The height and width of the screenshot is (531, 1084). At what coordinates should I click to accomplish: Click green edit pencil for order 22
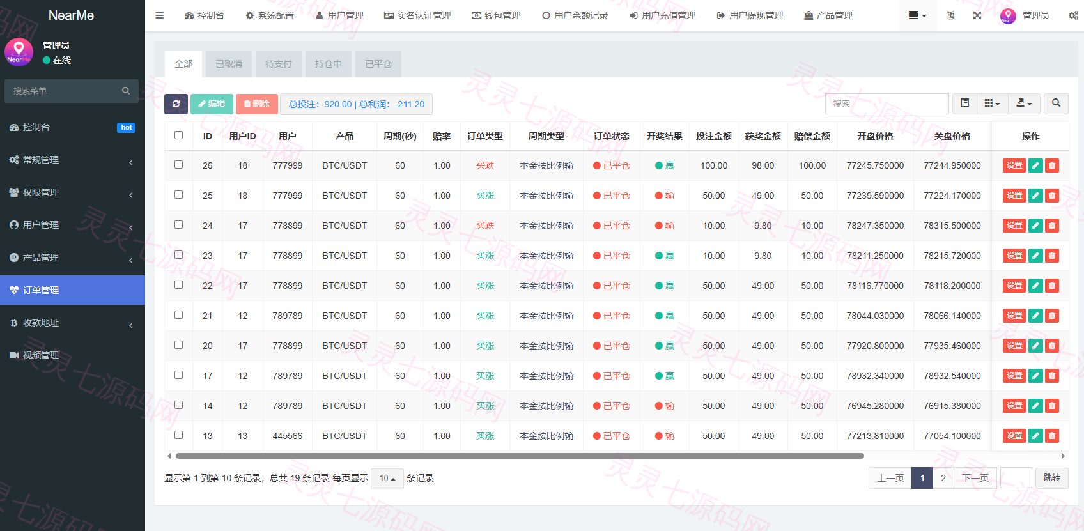pyautogui.click(x=1036, y=286)
